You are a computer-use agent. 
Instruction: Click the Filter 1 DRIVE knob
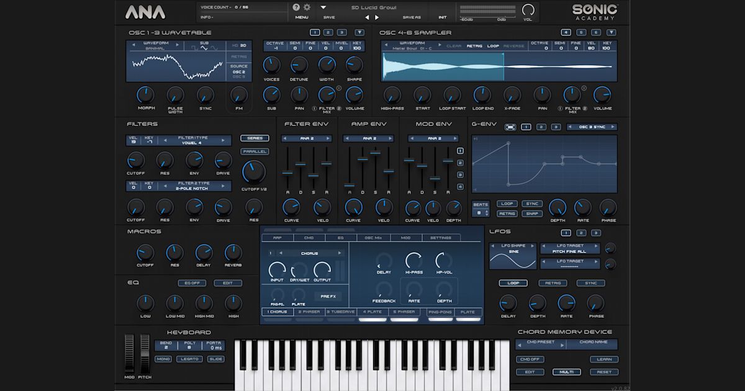pos(223,161)
